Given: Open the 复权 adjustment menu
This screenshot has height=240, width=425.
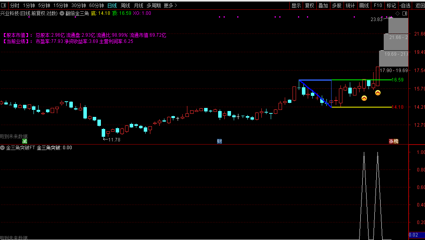Looking at the screenshot, I should [x=310, y=5].
